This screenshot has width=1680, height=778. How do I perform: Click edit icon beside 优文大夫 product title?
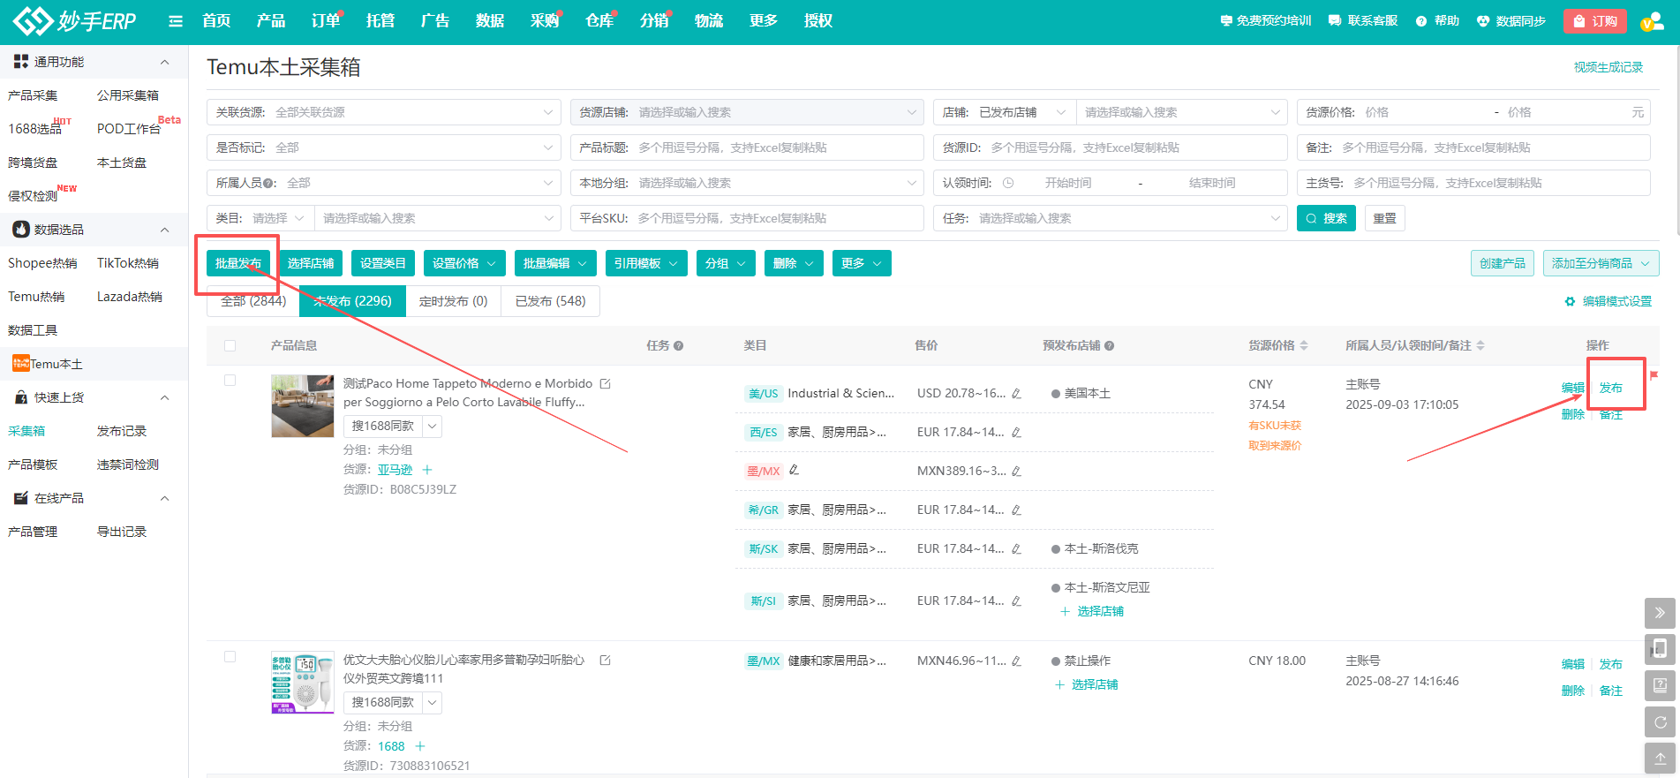pos(605,661)
